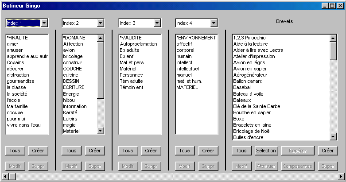Click the horizontal scrollbar right arrow at bottom
This screenshot has width=346, height=182.
(341, 177)
